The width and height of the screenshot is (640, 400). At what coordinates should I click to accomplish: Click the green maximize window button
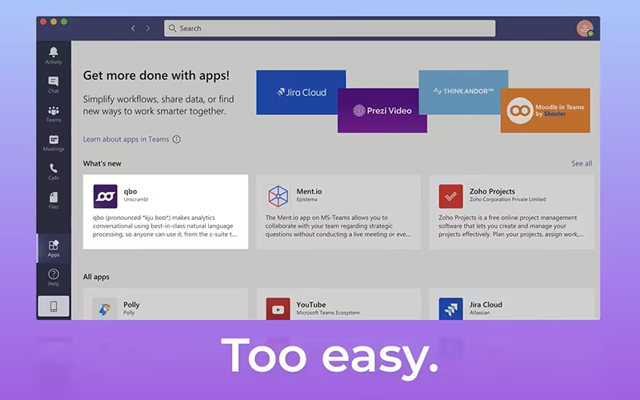click(64, 22)
